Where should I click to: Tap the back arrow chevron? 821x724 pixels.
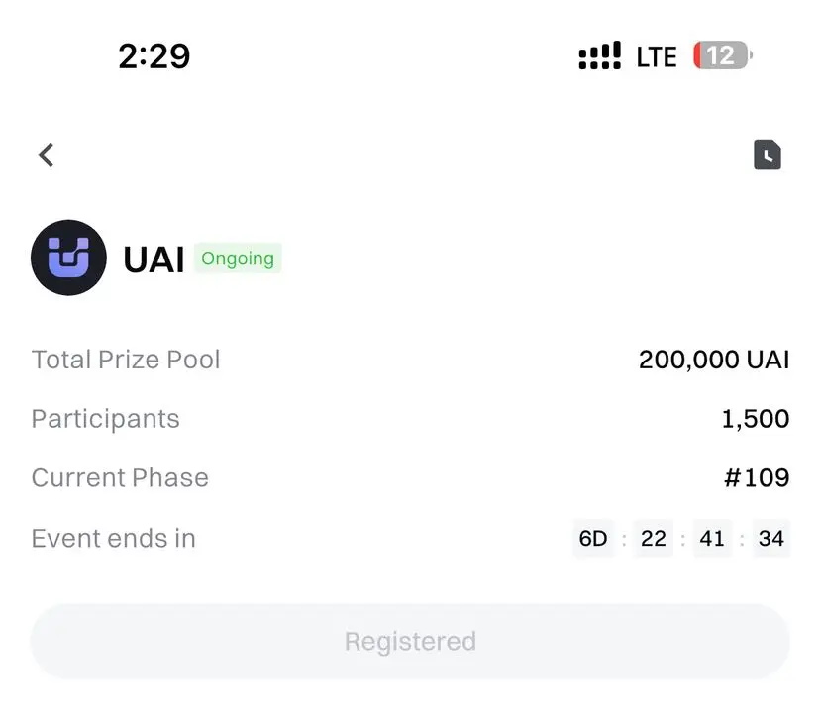46,155
